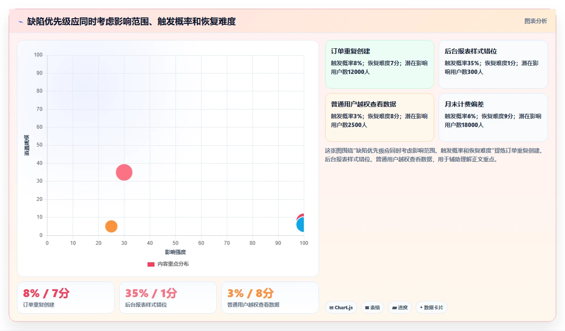The width and height of the screenshot is (565, 331).
Task: Click the Chart.js tag icon
Action: [332, 308]
